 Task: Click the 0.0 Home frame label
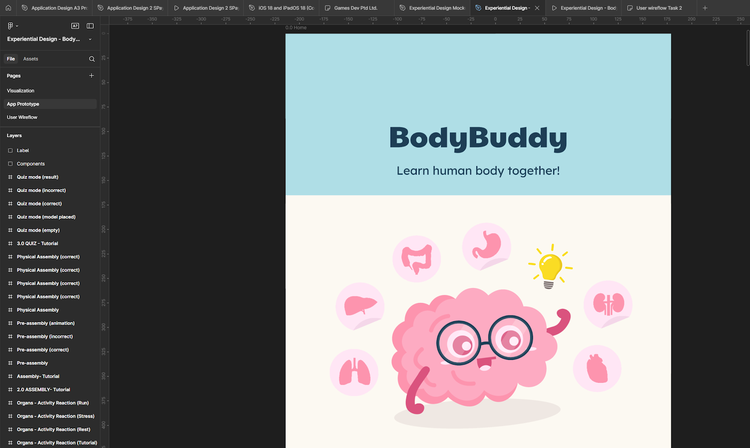pos(296,28)
